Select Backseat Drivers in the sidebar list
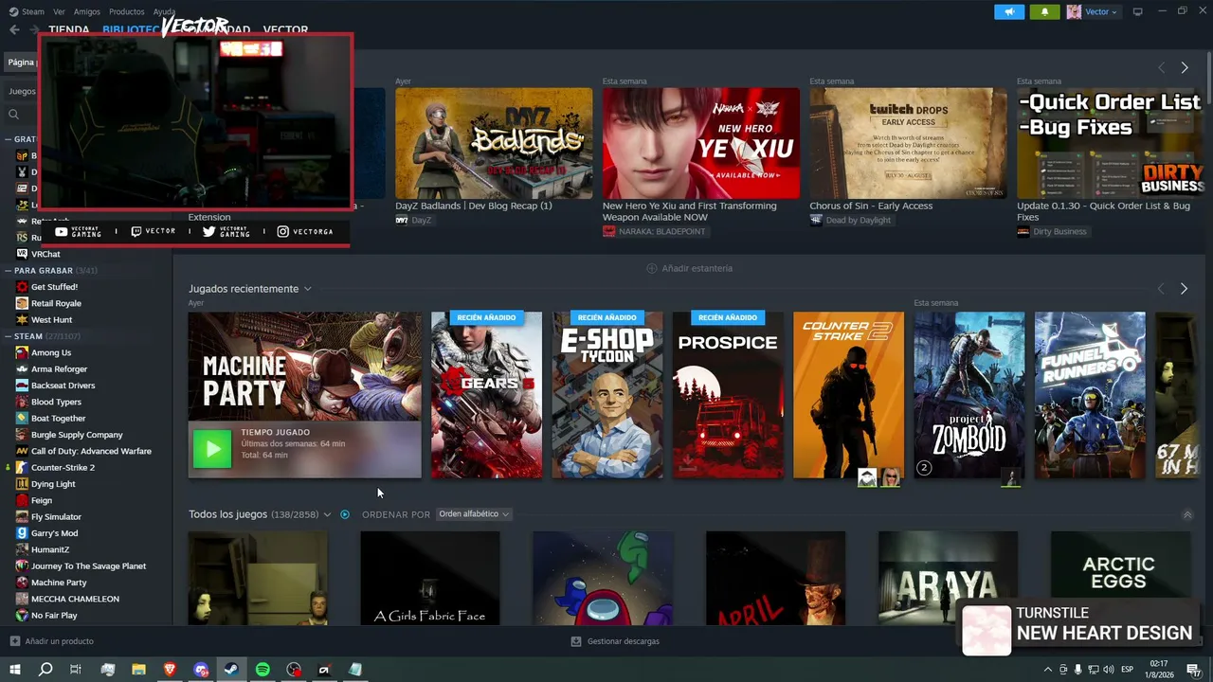This screenshot has height=682, width=1213. tap(63, 386)
